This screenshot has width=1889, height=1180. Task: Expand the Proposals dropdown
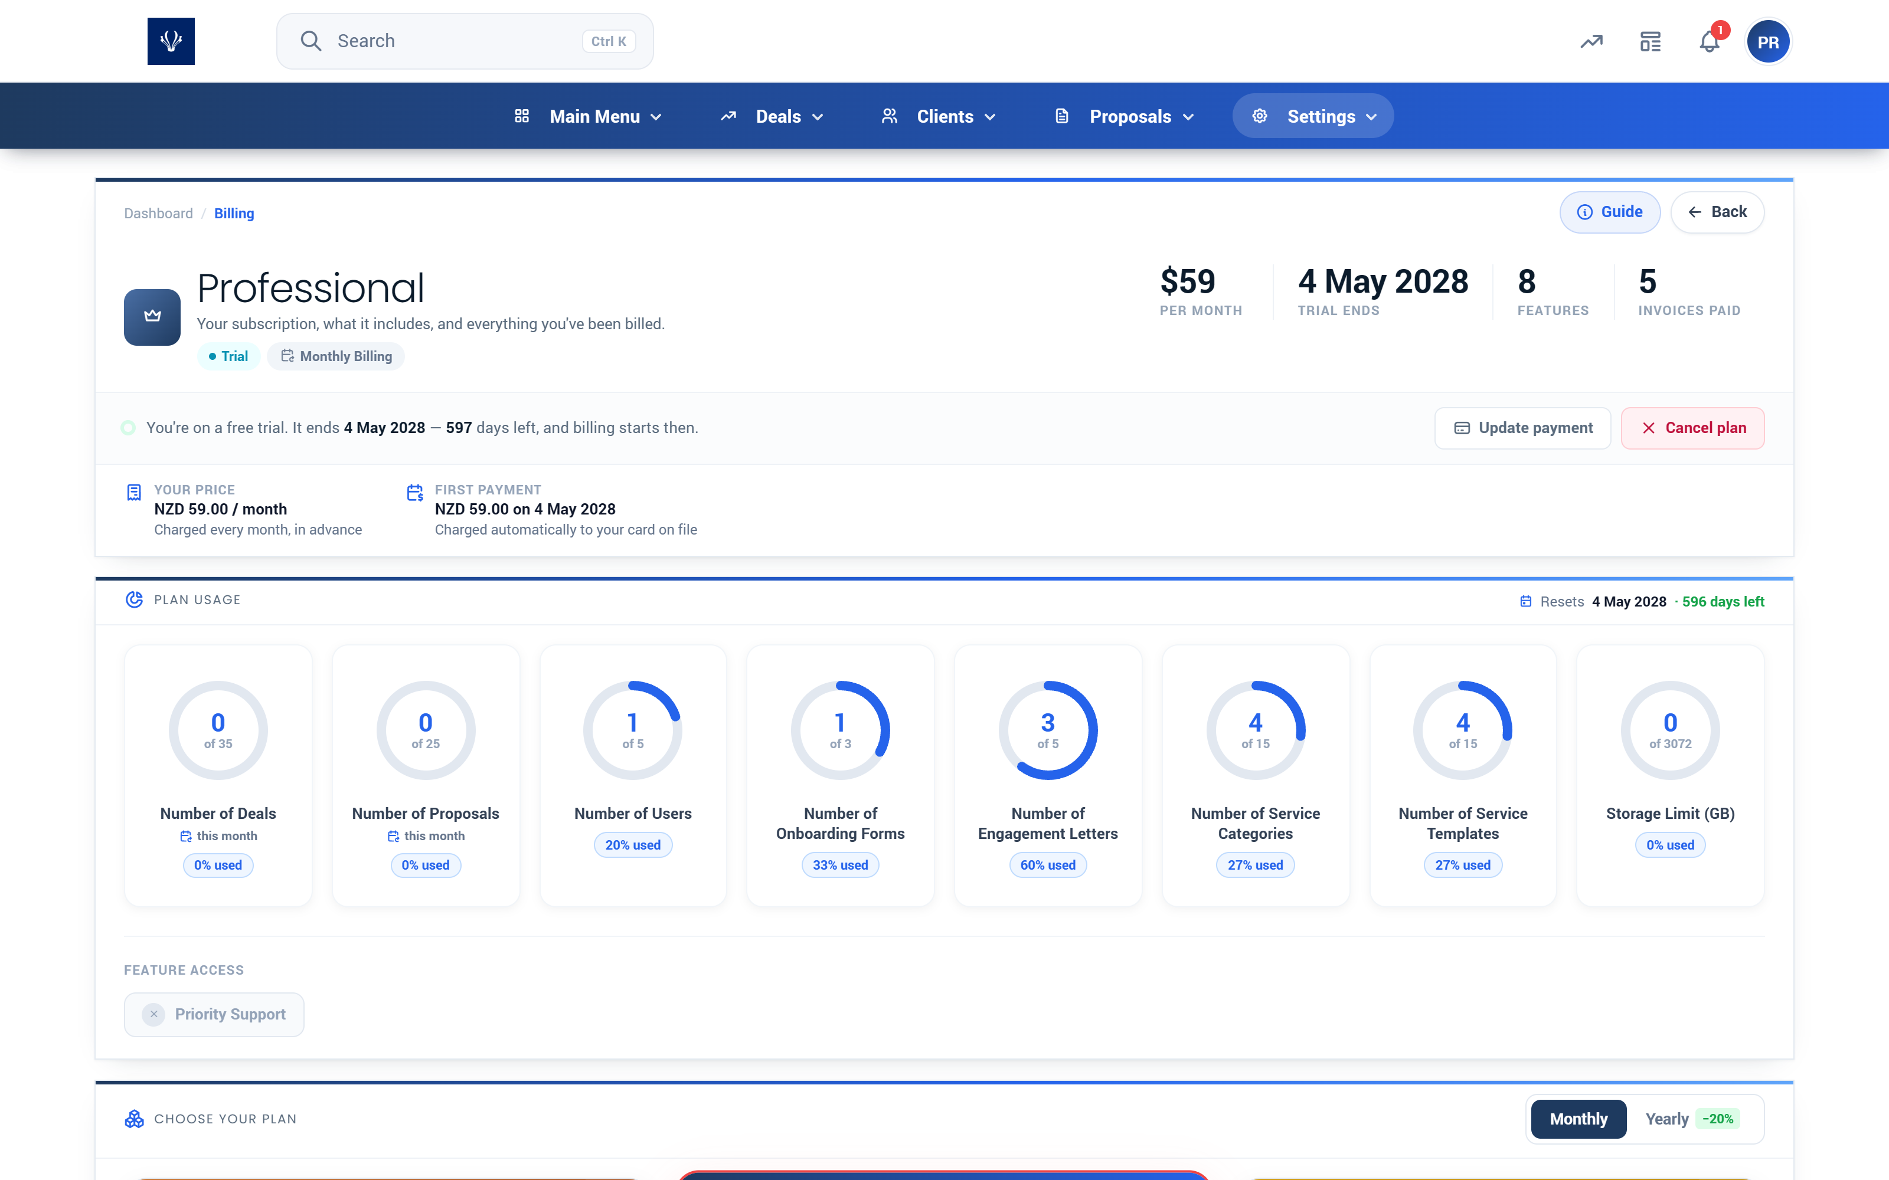click(1124, 116)
